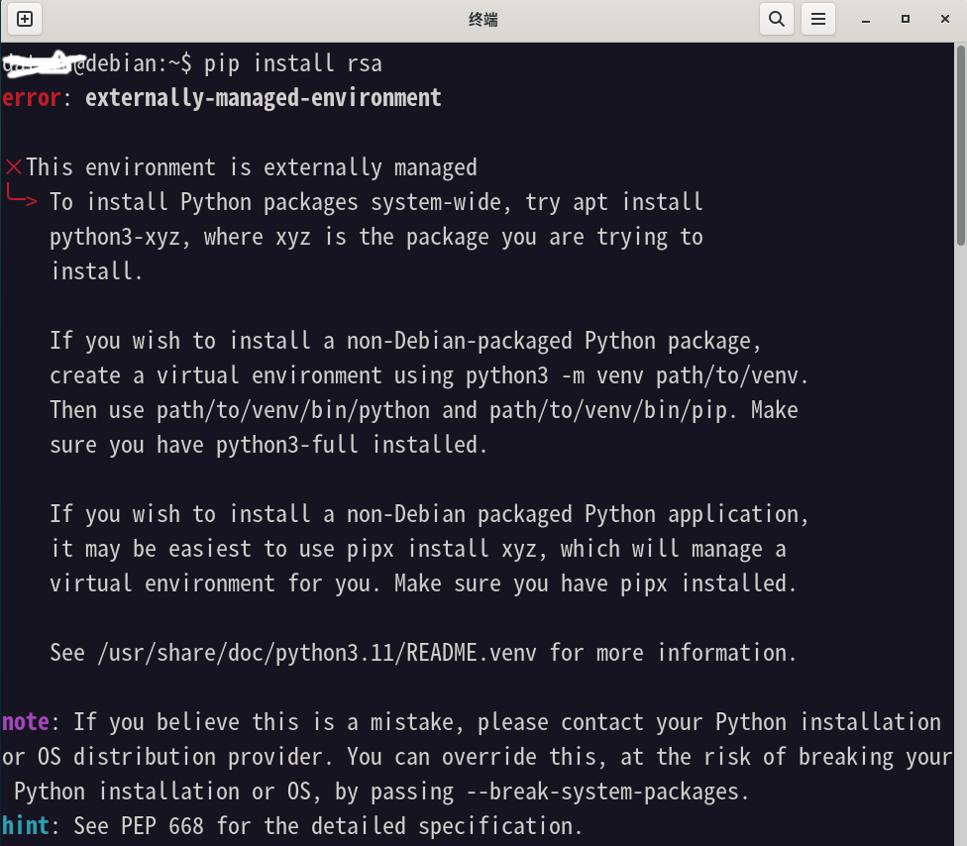Click the window title 终端
The width and height of the screenshot is (967, 846).
[483, 20]
